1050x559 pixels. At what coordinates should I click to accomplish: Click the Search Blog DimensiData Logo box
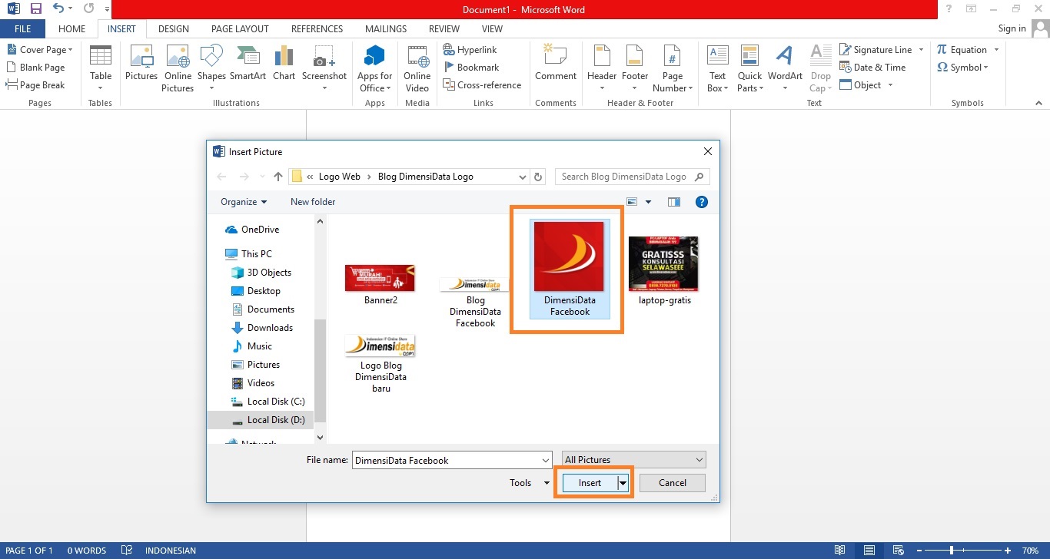coord(632,177)
